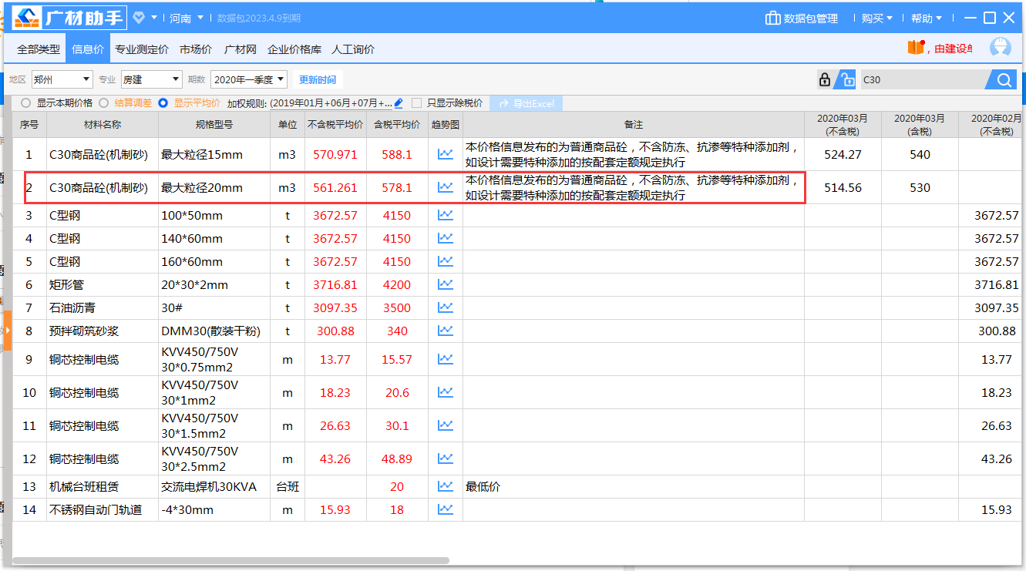Click the 石油沥青 material name cell

(x=103, y=307)
